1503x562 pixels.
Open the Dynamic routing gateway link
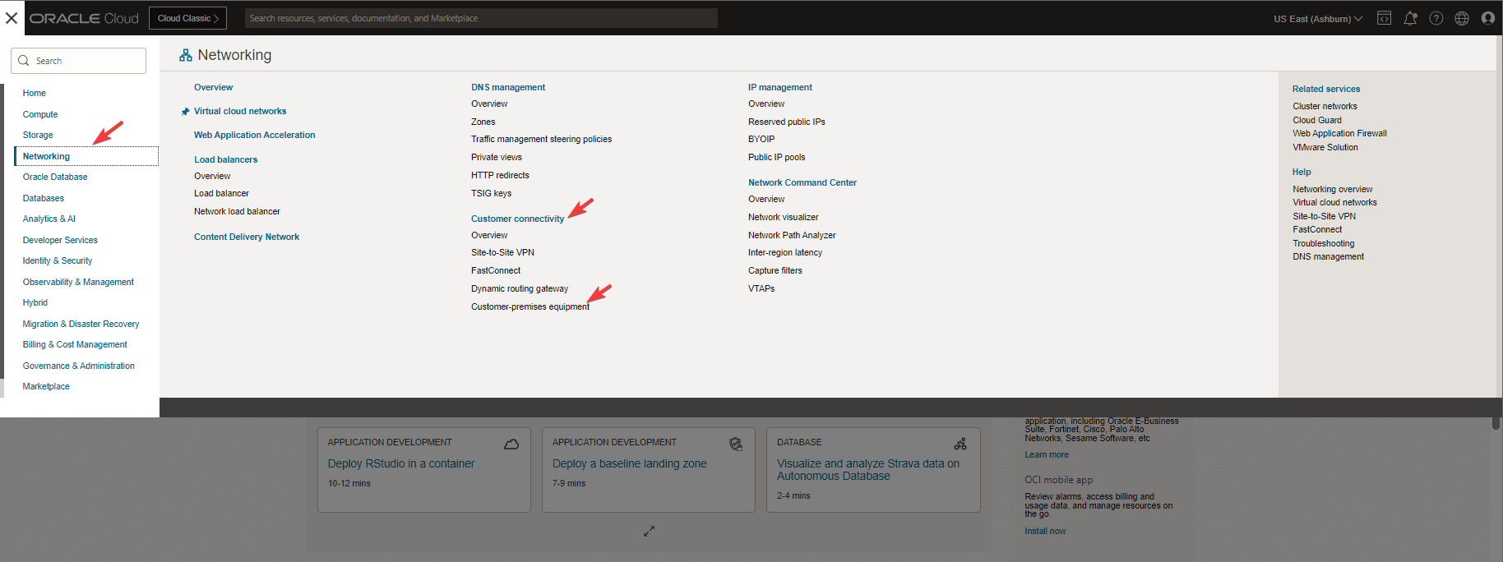tap(519, 288)
